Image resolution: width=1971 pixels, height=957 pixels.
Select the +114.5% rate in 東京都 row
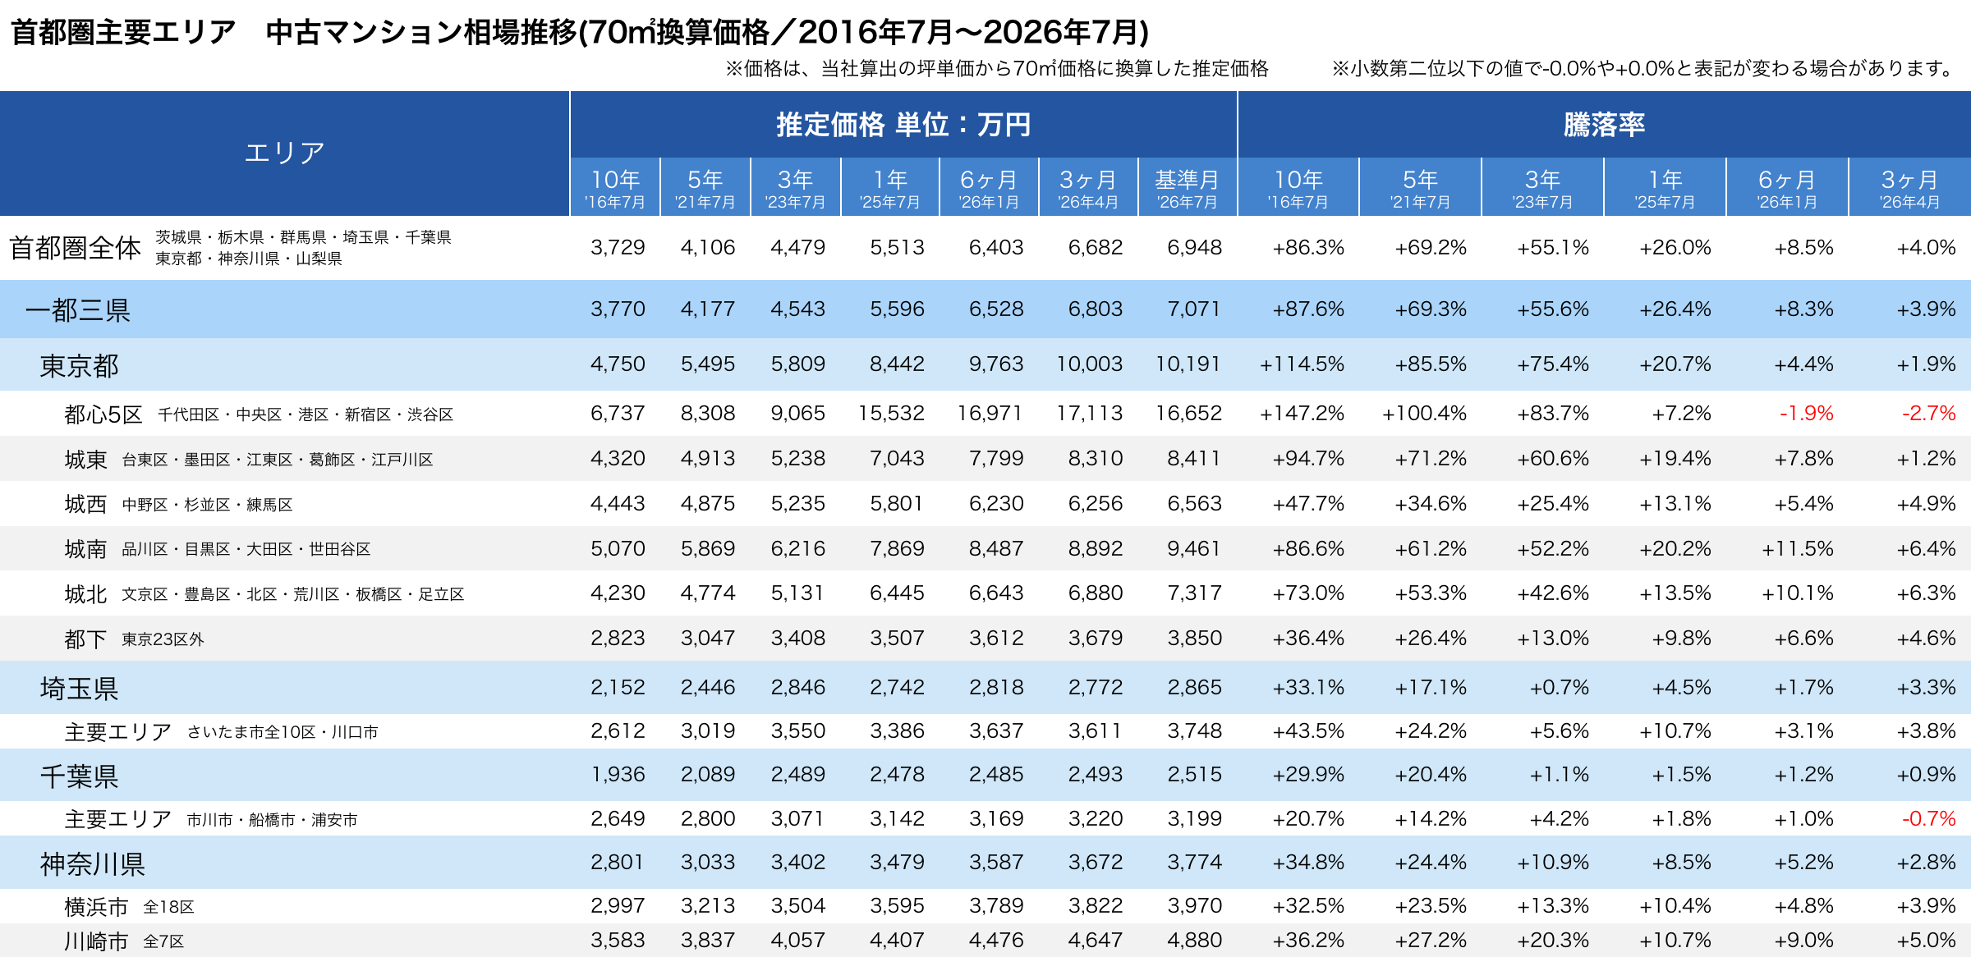(1302, 364)
